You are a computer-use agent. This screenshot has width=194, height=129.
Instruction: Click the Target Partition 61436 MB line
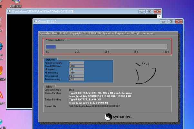coord(85,100)
